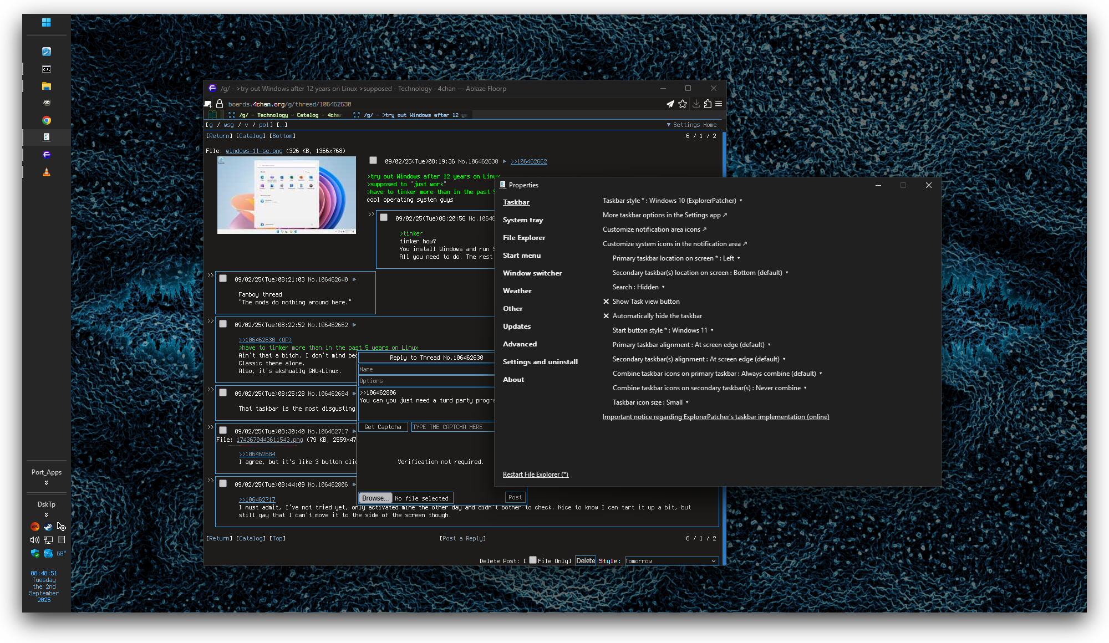Select the Start menu section
Viewport: 1109px width, 643px height.
coord(522,256)
